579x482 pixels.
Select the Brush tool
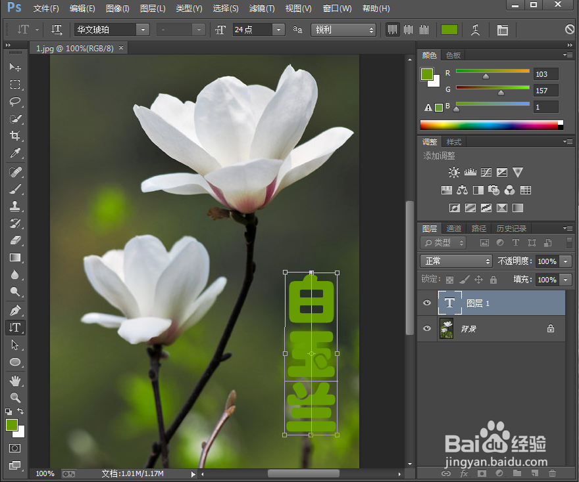pyautogui.click(x=15, y=189)
